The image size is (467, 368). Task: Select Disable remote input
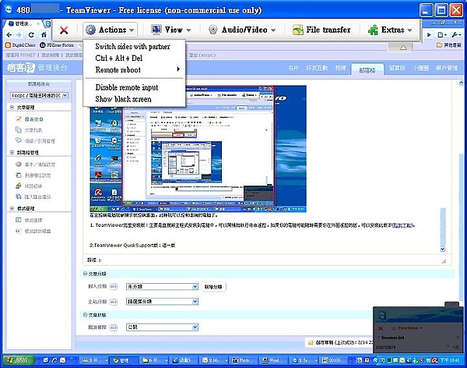tap(127, 87)
